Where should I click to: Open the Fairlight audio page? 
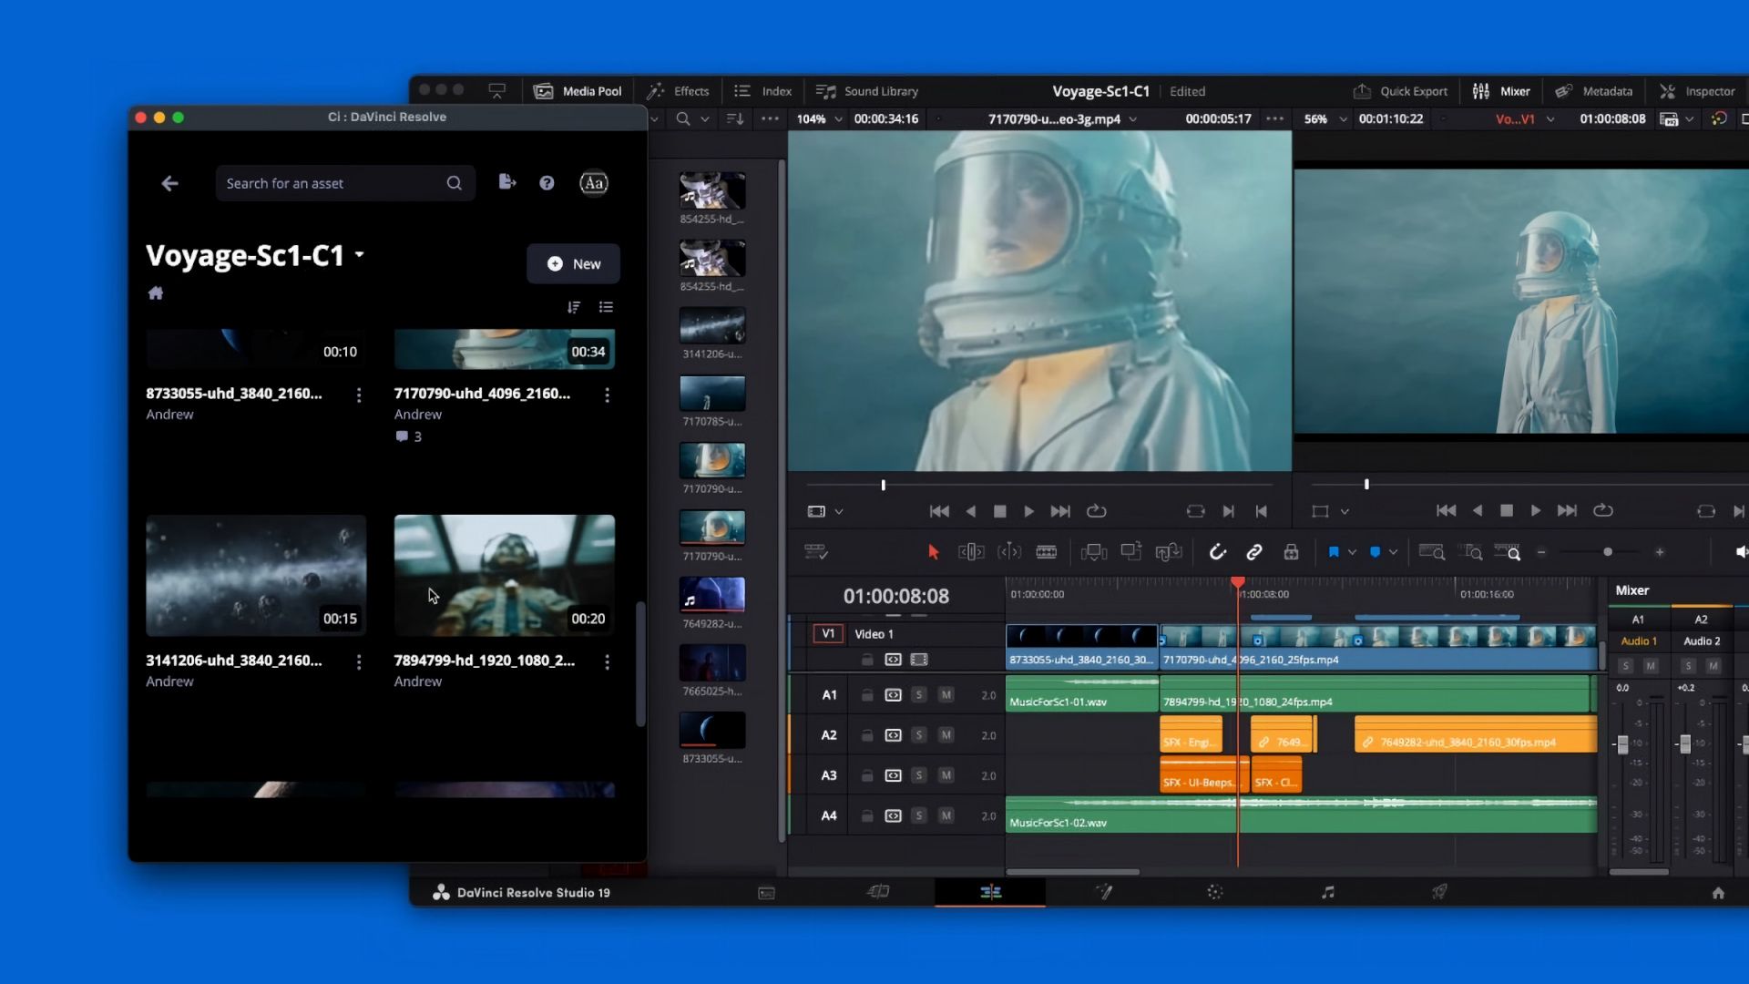pyautogui.click(x=1328, y=893)
